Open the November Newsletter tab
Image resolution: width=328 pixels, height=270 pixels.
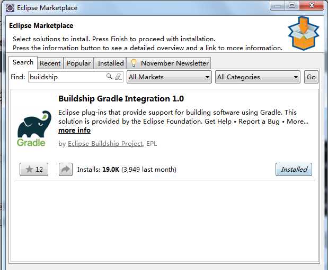click(169, 63)
